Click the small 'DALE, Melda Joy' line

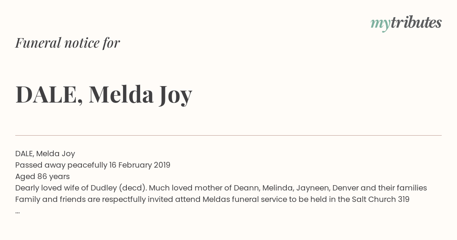point(45,154)
